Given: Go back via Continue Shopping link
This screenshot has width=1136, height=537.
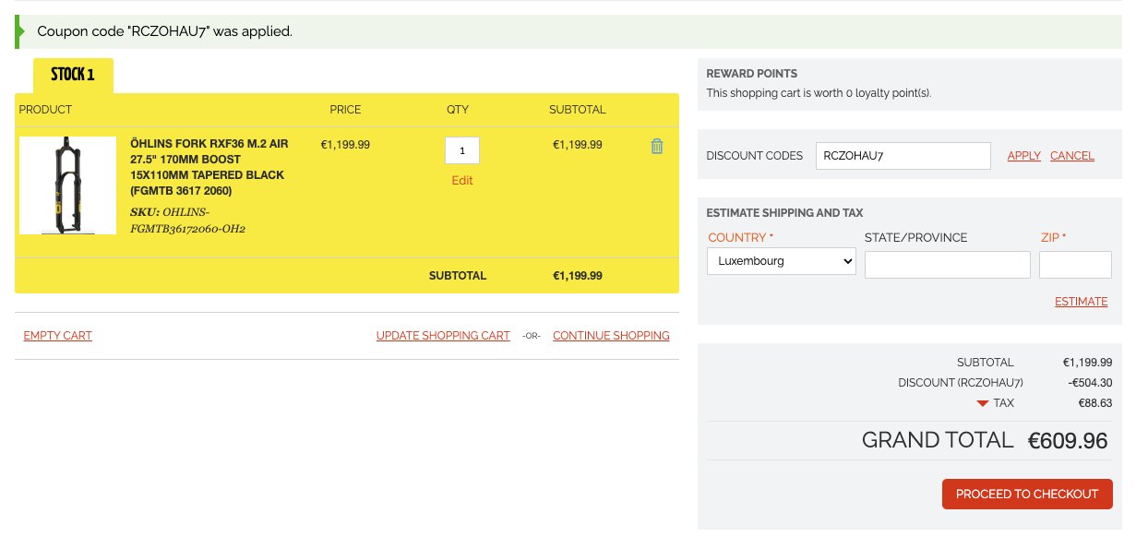Looking at the screenshot, I should [x=611, y=336].
